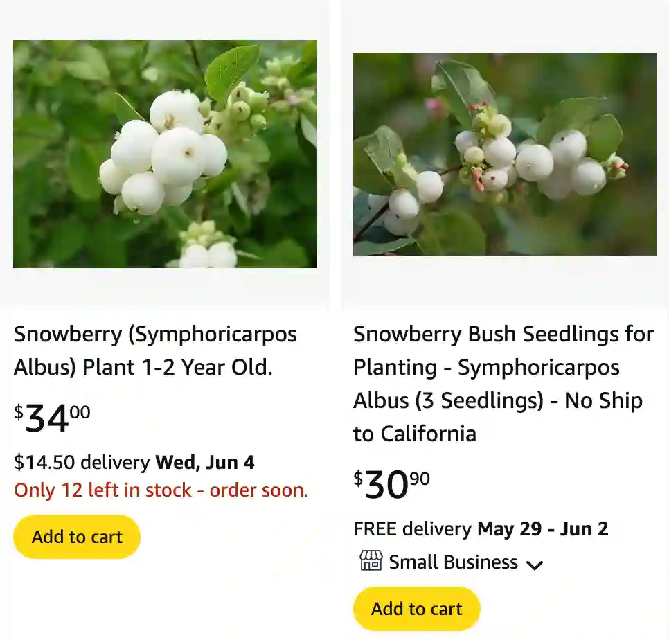The height and width of the screenshot is (640, 669).
Task: Open the first snowberry product image
Action: point(165,154)
